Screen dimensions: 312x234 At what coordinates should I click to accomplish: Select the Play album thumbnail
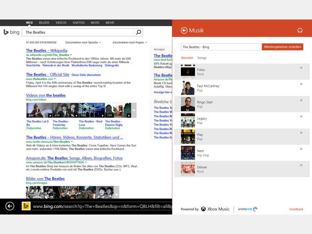click(188, 136)
